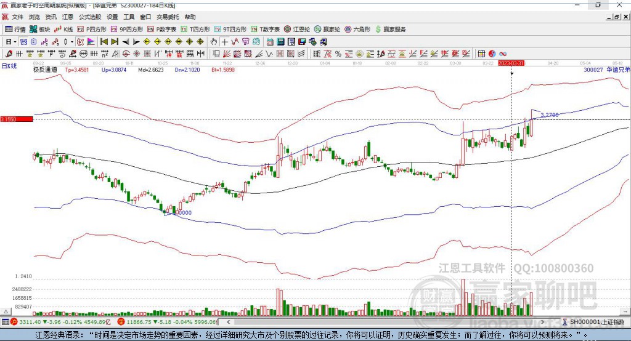The image size is (631, 341).
Task: Open the 文件 menu
Action: 17,17
